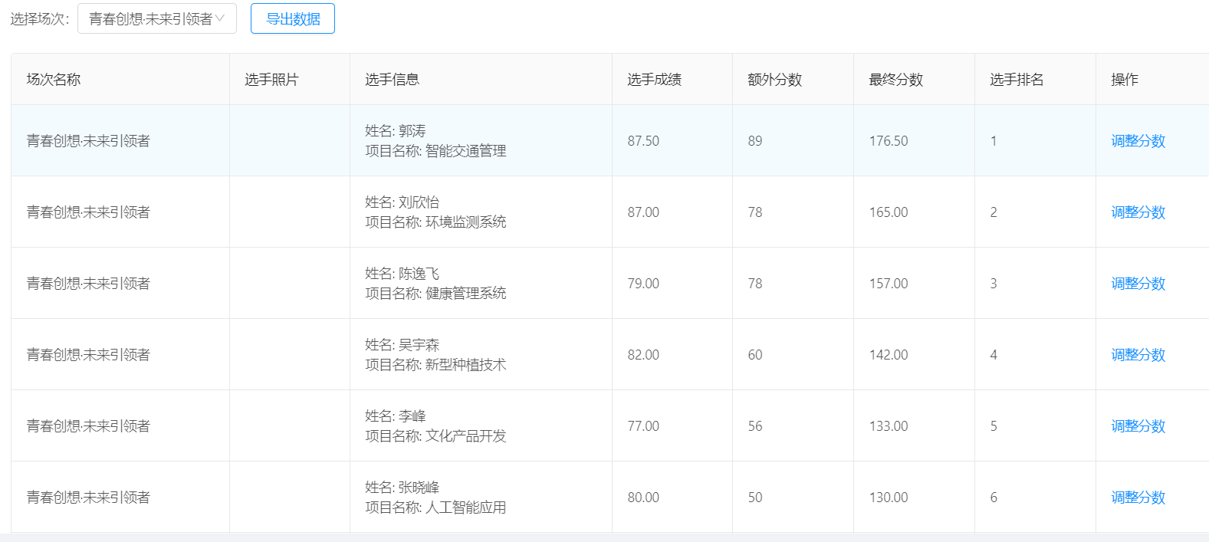Select the 姓名: 吴宇森 text
1209x542 pixels.
(402, 345)
